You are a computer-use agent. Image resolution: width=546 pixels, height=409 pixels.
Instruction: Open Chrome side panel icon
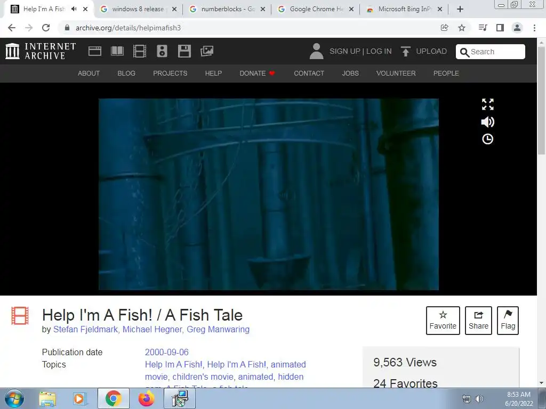(x=500, y=28)
